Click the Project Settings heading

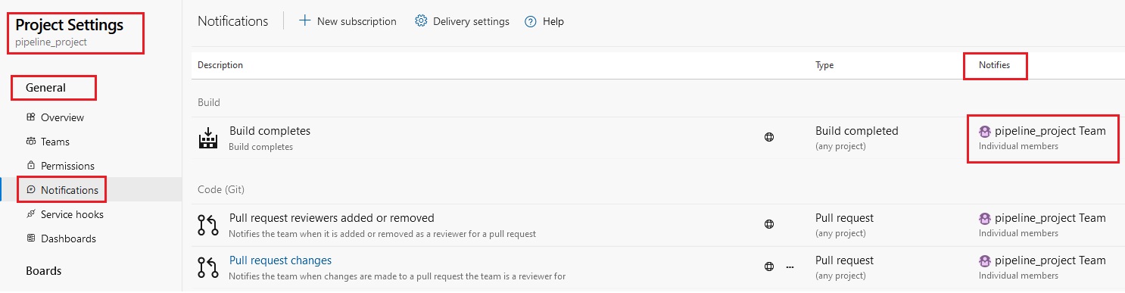(69, 25)
